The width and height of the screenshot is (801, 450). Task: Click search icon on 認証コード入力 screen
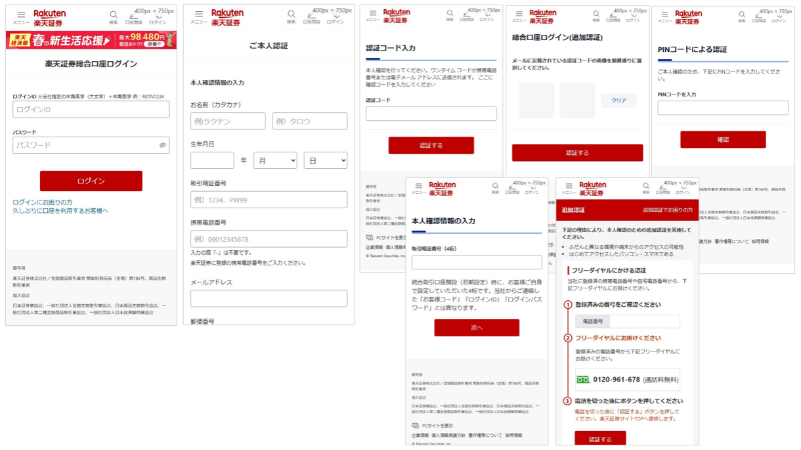point(450,14)
